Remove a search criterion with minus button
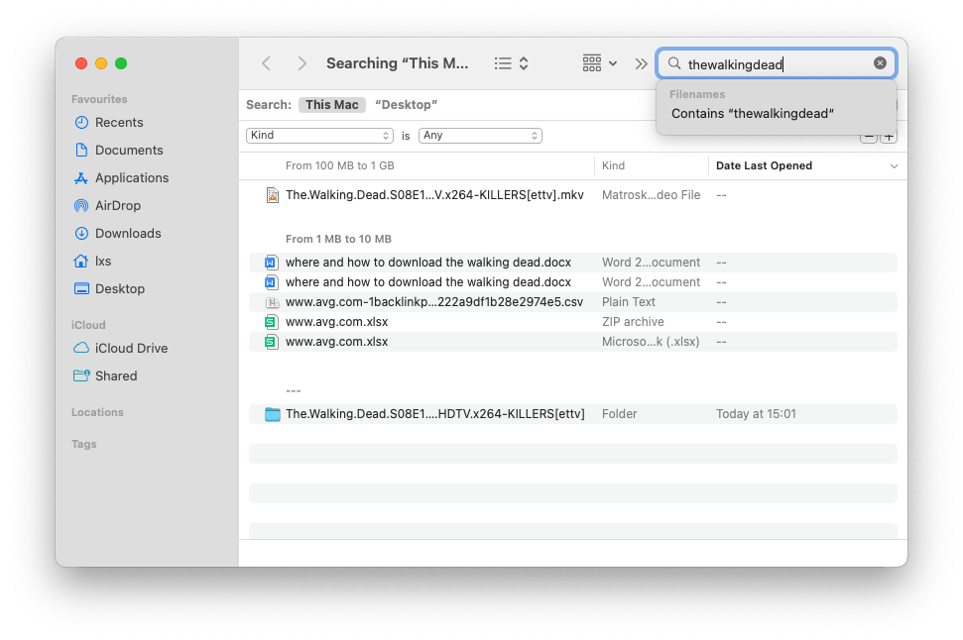This screenshot has height=640, width=963. (x=869, y=136)
